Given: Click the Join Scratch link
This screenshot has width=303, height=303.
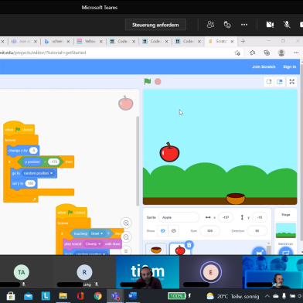Looking at the screenshot, I should [x=264, y=66].
